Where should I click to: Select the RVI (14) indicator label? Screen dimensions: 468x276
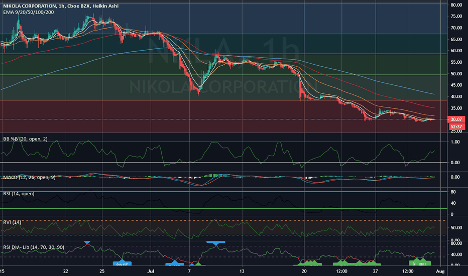coord(12,222)
